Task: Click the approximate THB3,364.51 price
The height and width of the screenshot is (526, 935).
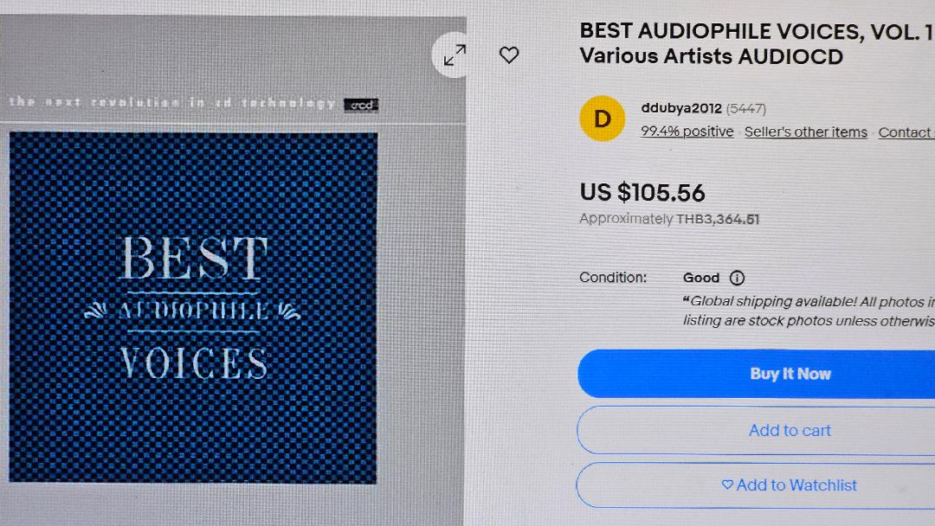Action: tap(718, 219)
